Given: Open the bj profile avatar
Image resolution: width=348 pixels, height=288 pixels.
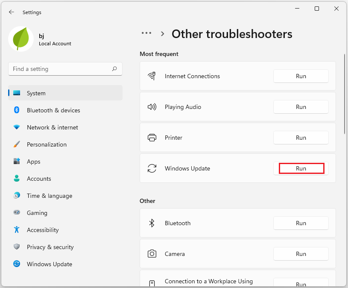Looking at the screenshot, I should coord(21,39).
